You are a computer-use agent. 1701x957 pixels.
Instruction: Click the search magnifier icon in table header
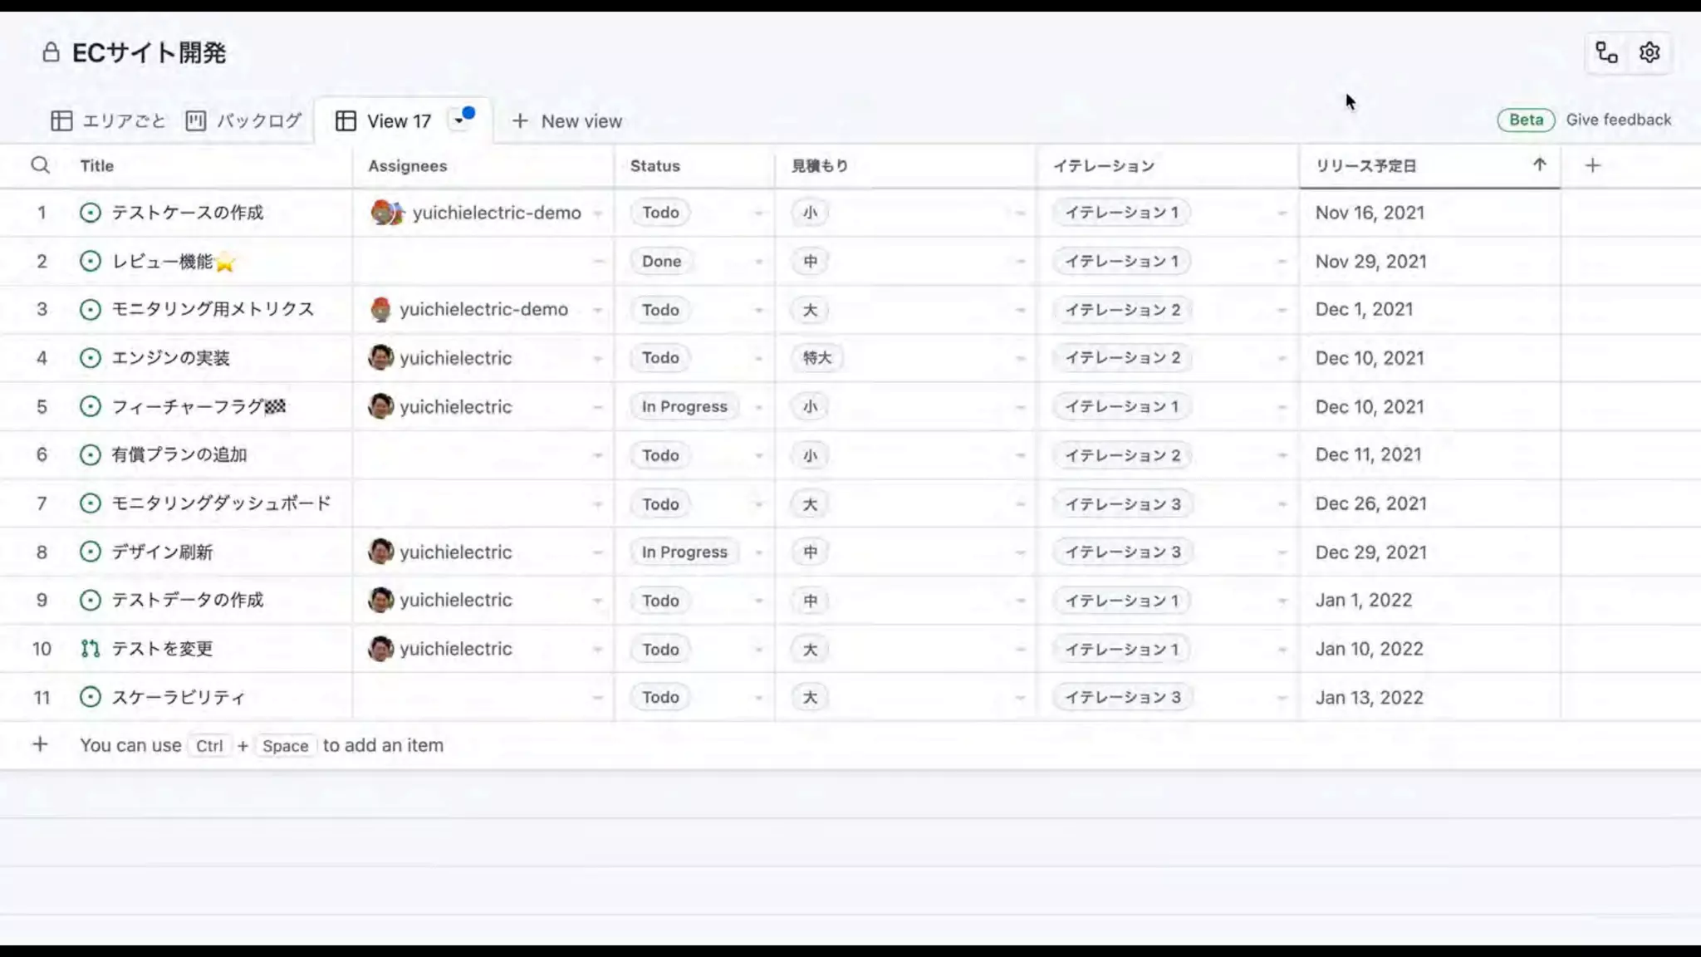click(40, 165)
